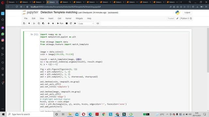Restart kernel and rerun the whole notebook

click(75, 23)
